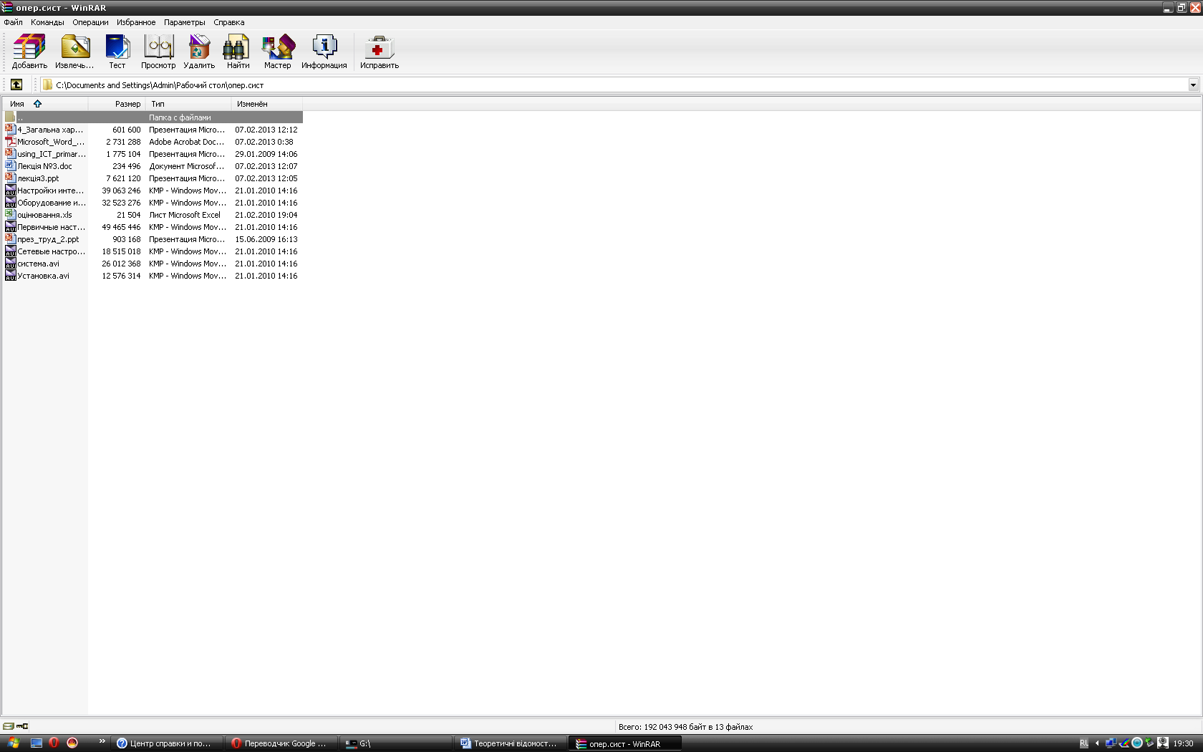Click date 21.02.2010 19:04

266,215
